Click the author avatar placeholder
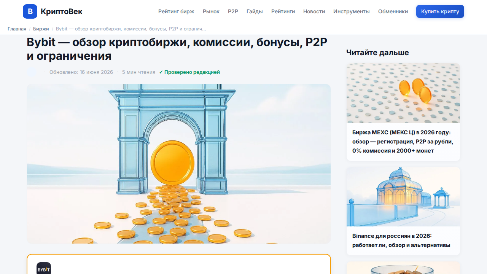 32,72
